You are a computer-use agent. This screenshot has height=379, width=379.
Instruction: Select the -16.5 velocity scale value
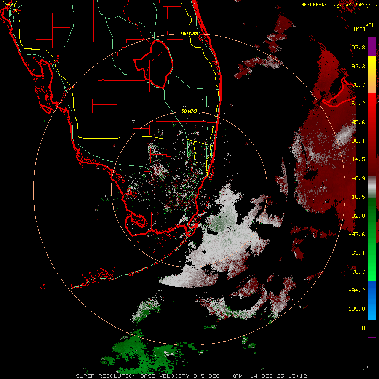click(357, 197)
